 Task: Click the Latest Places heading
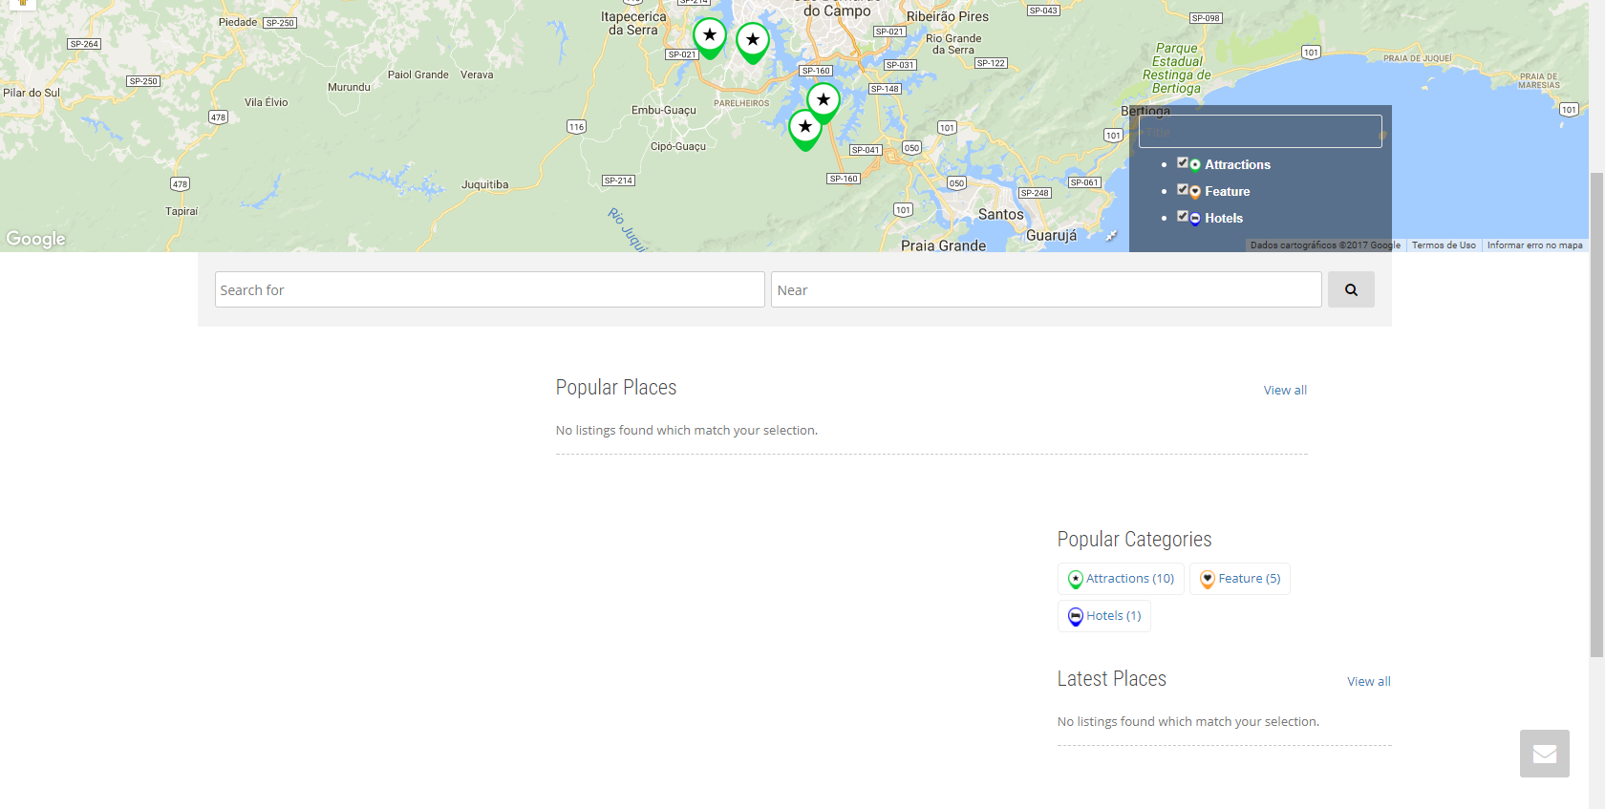coord(1111,679)
